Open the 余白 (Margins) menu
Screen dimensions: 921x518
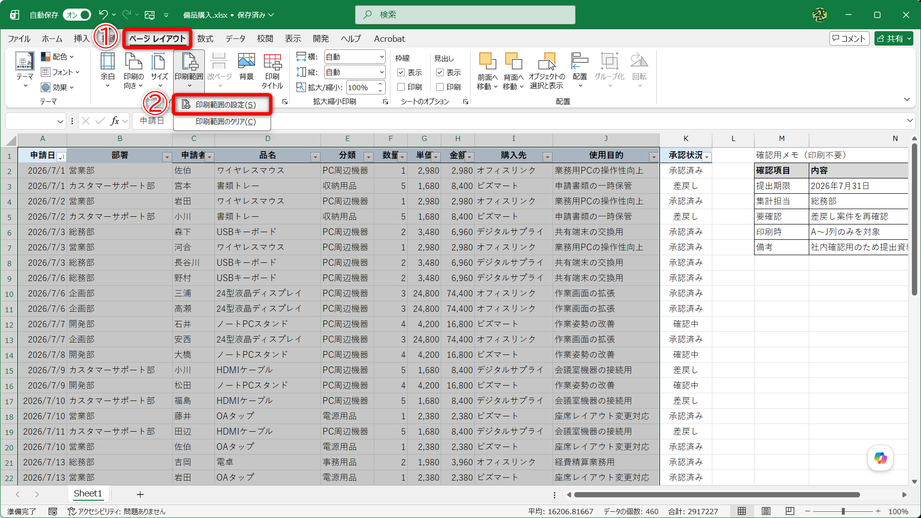tap(107, 70)
